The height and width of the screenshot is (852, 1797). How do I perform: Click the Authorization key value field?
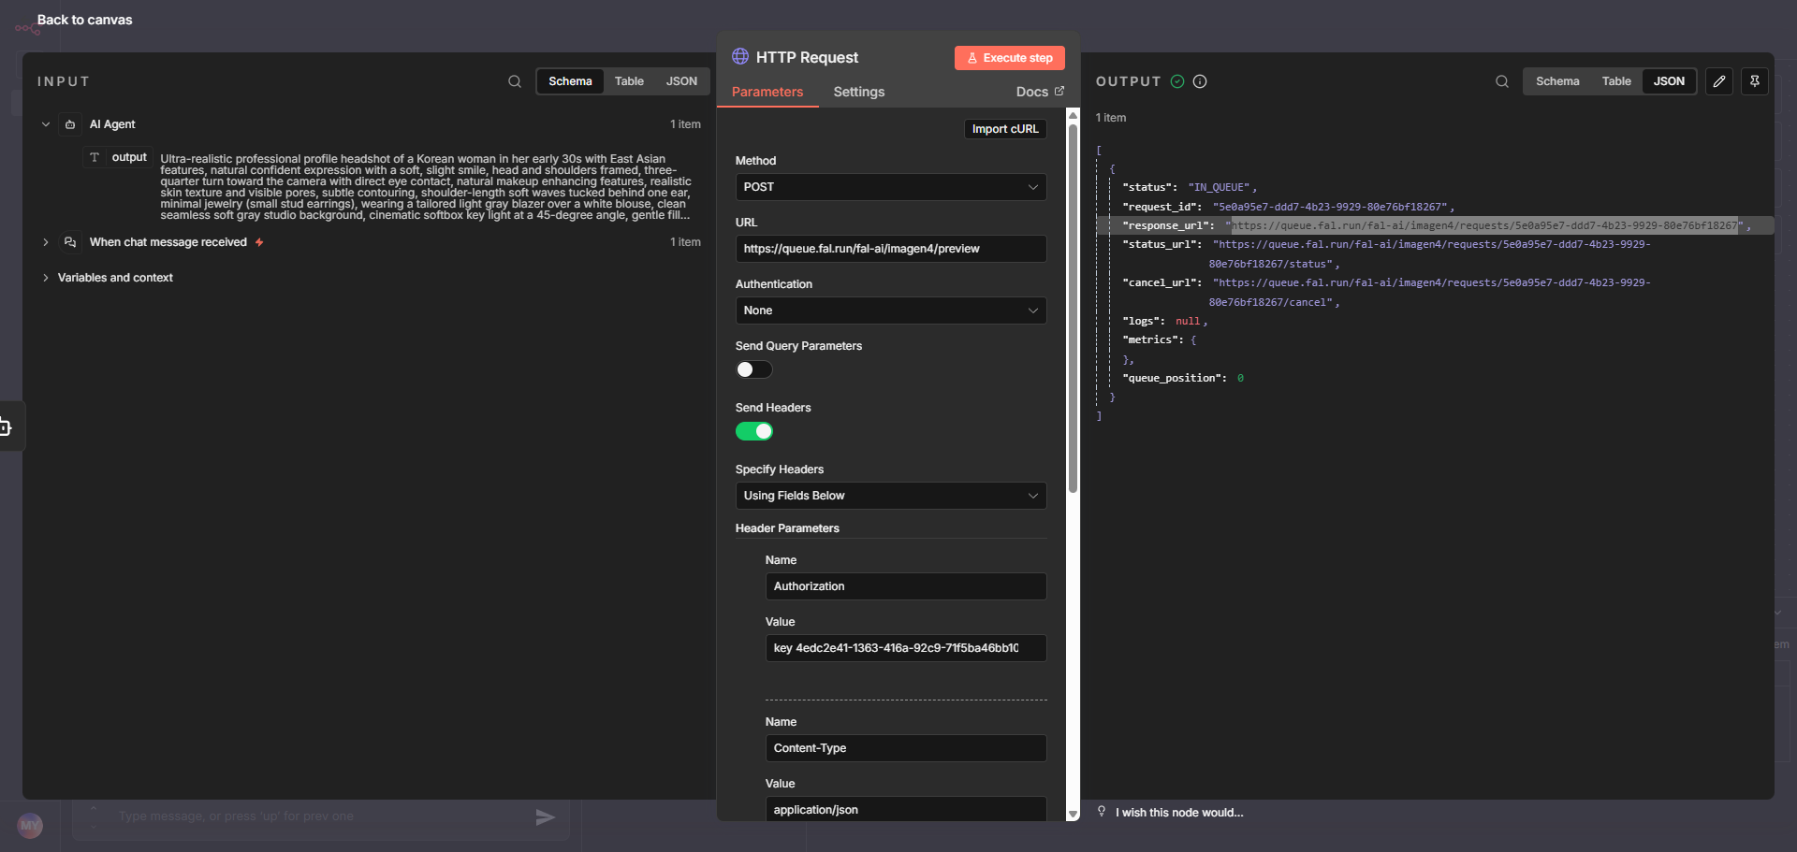906,648
